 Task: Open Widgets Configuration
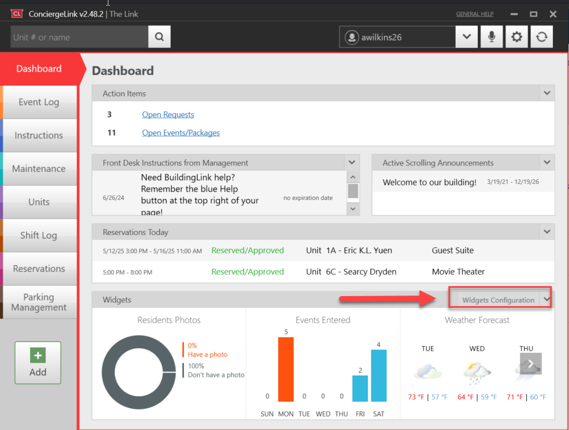point(498,300)
